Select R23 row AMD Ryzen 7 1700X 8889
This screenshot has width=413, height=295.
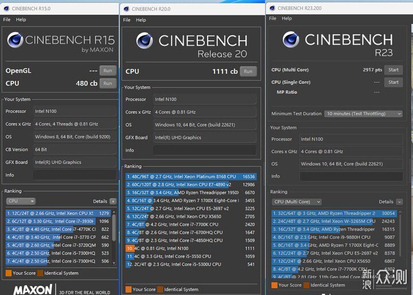pos(334,245)
